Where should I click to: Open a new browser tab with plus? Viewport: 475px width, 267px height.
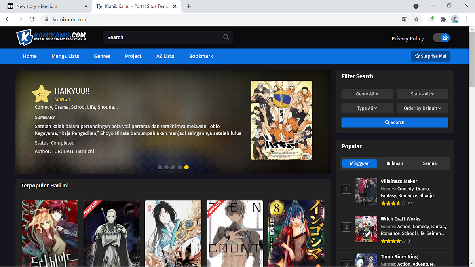[x=189, y=6]
